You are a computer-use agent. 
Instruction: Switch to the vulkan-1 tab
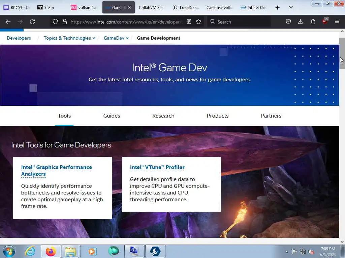pyautogui.click(x=84, y=7)
